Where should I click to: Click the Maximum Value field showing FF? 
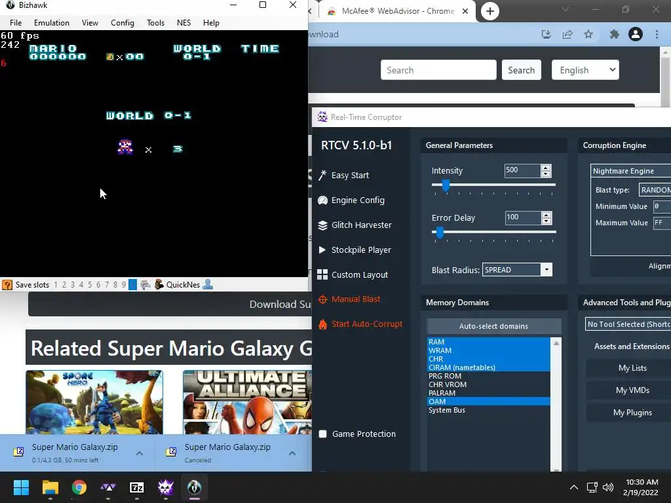click(662, 223)
